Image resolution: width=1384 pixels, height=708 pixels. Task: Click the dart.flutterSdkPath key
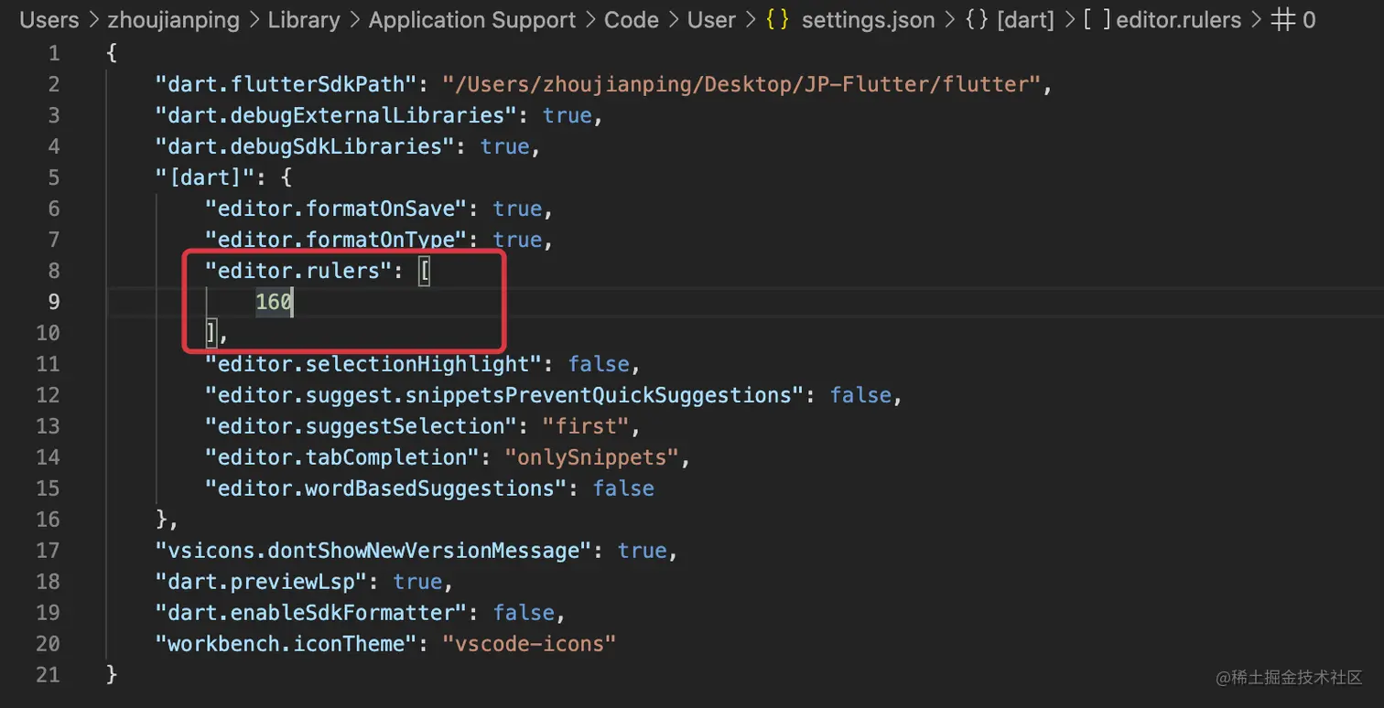[x=287, y=84]
